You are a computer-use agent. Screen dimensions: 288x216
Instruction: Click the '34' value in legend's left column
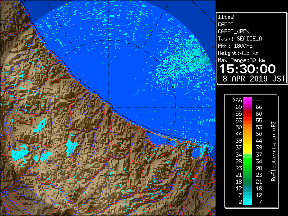coord(238,155)
